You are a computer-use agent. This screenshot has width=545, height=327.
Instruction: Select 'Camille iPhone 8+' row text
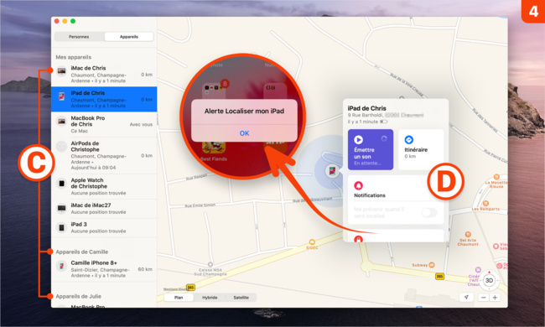[94, 263]
